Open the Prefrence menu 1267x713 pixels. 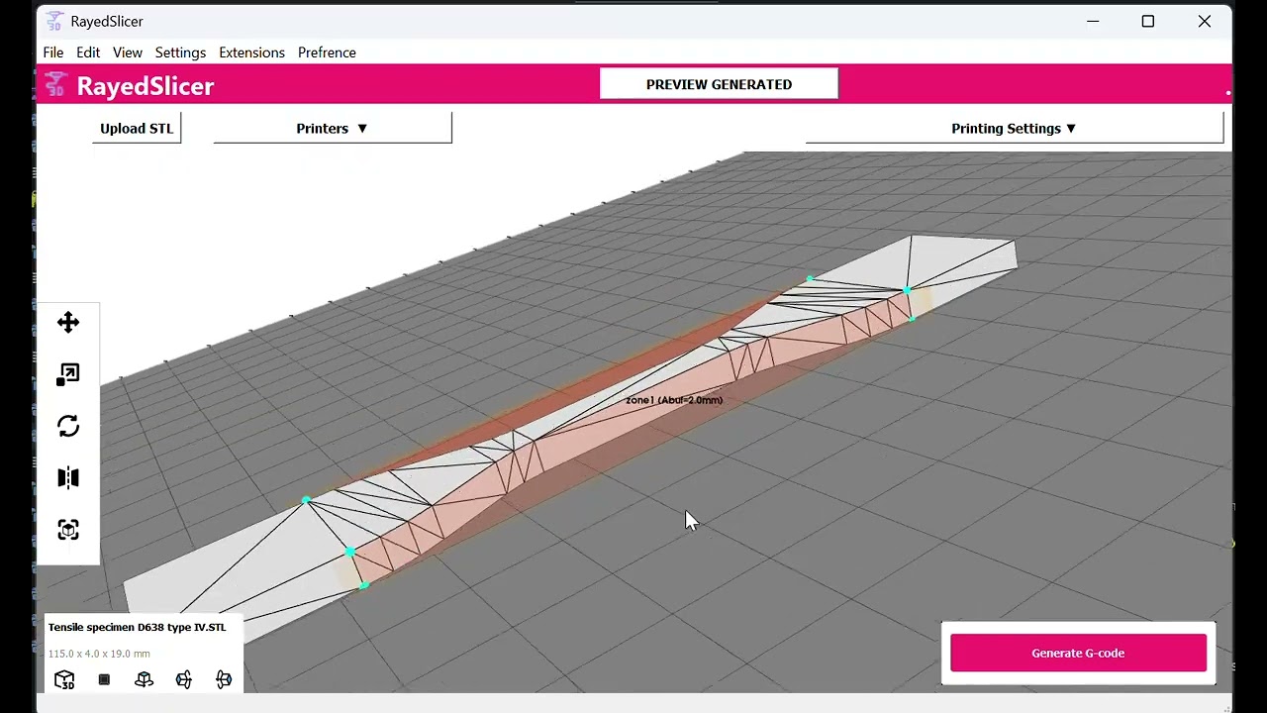[327, 52]
